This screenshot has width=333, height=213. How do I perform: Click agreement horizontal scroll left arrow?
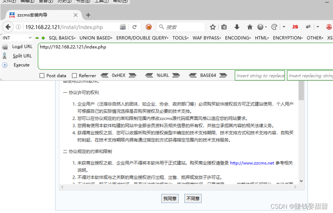click(62, 187)
